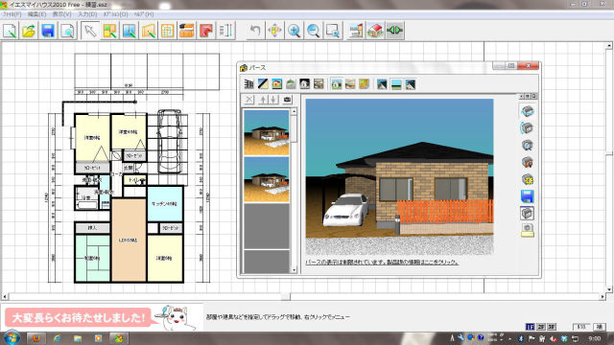Open a file with the folder icon
The height and width of the screenshot is (345, 614).
pyautogui.click(x=29, y=31)
